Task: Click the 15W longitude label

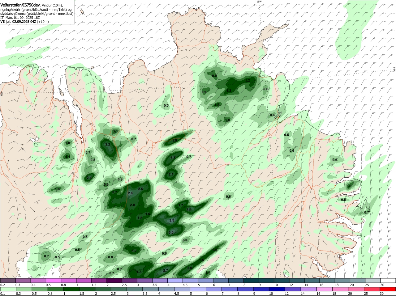Action: point(259,2)
